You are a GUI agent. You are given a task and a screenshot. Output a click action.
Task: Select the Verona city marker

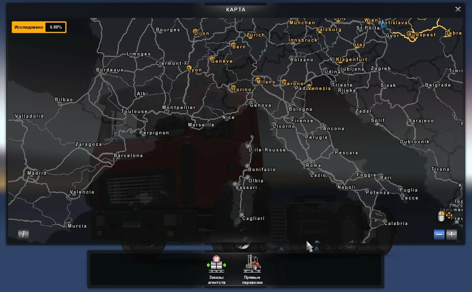284,82
